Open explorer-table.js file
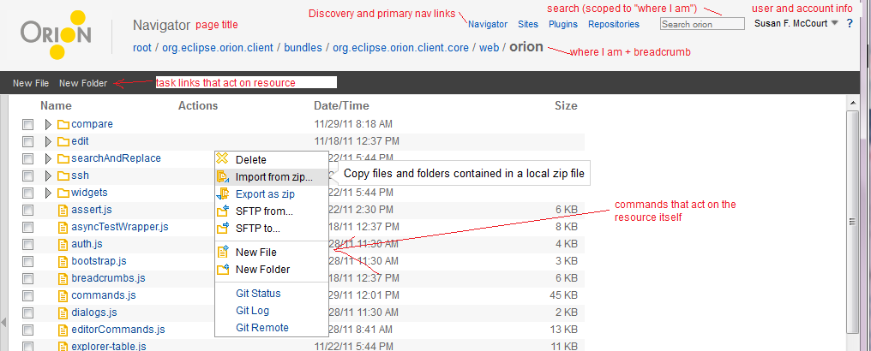 [x=109, y=347]
